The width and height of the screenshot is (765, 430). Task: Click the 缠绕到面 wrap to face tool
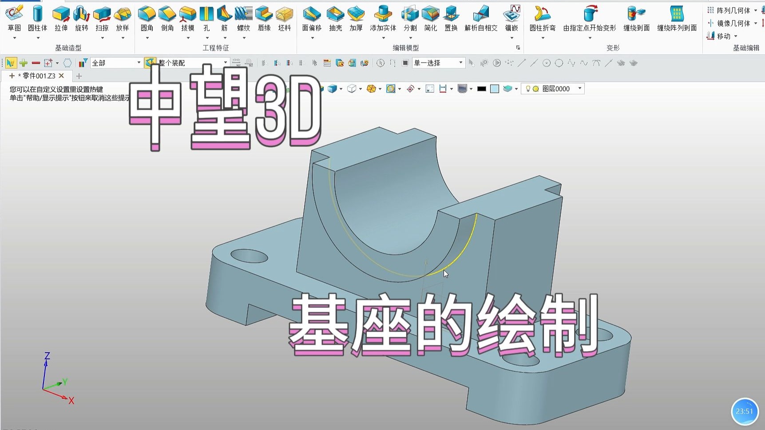[x=636, y=19]
